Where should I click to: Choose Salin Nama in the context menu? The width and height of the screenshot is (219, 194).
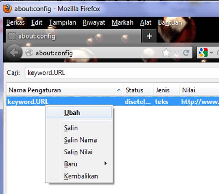[79, 140]
